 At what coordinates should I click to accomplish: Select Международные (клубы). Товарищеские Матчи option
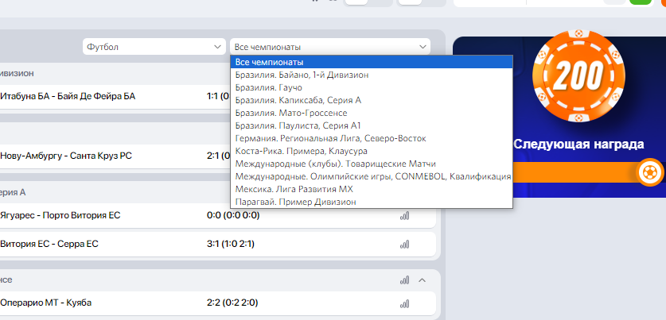(372, 164)
